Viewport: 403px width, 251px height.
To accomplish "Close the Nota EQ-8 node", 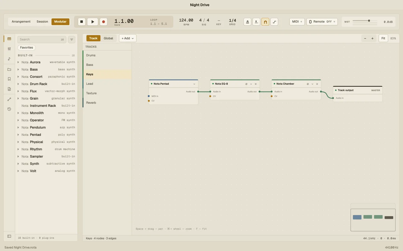I will coord(256,84).
